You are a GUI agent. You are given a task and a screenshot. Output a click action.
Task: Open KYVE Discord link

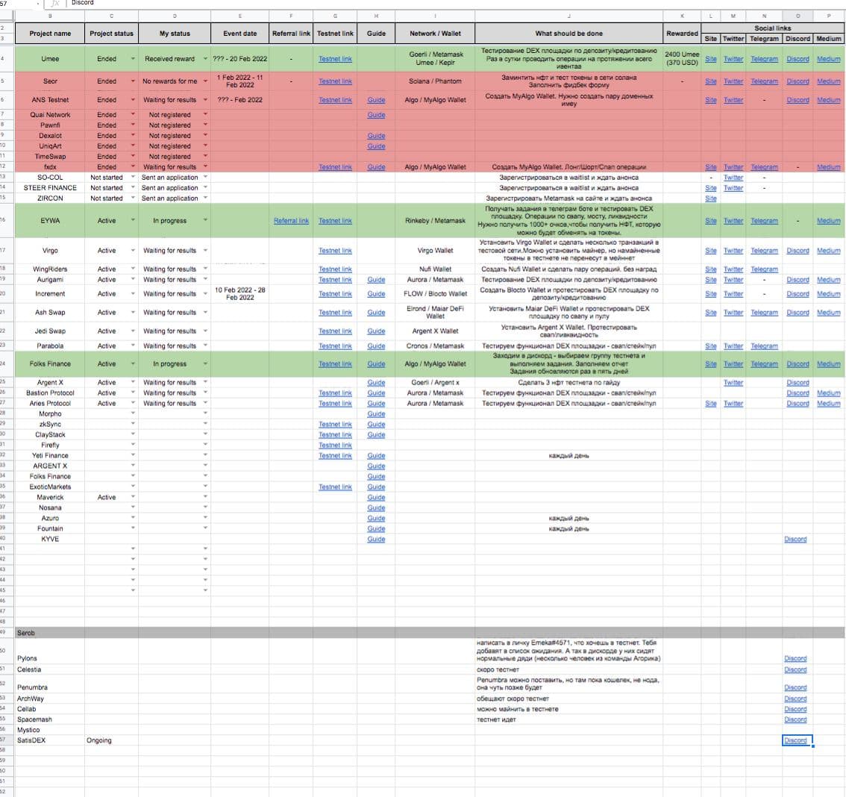[x=795, y=539]
